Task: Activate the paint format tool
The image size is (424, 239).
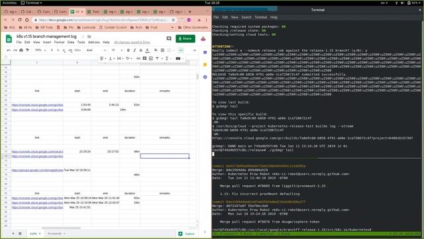Action: click(x=27, y=50)
